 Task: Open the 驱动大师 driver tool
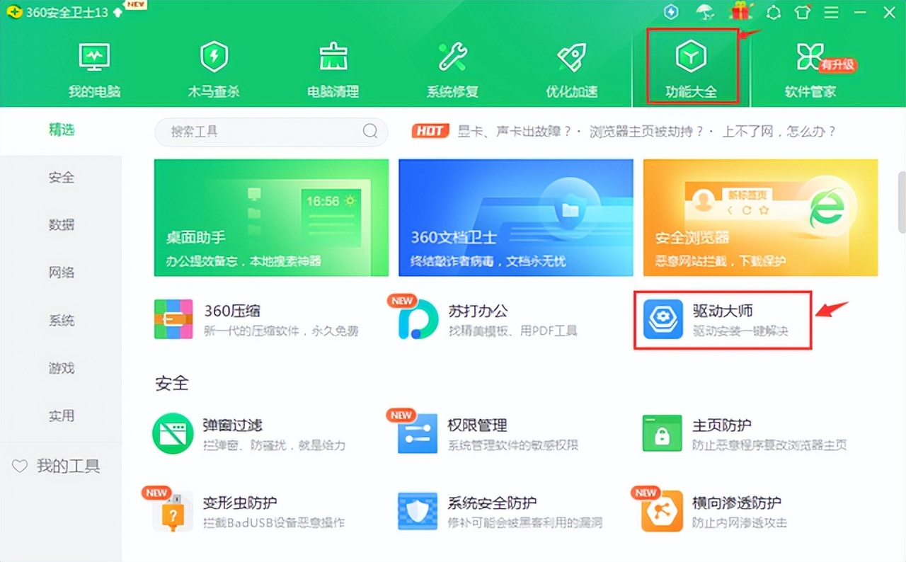[722, 319]
